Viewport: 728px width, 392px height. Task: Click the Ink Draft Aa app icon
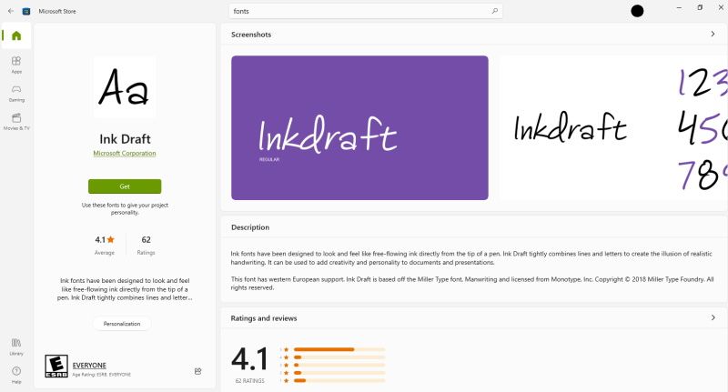tap(125, 86)
